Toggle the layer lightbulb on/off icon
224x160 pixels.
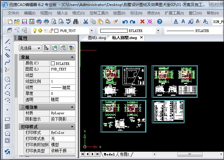coord(35,31)
